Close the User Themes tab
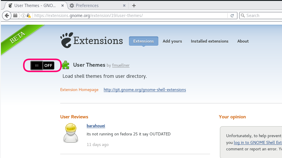The width and height of the screenshot is (282, 158). [x=62, y=6]
